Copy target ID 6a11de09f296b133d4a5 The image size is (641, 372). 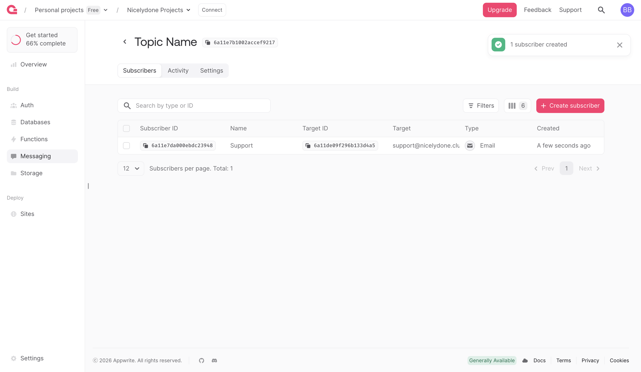tap(340, 145)
